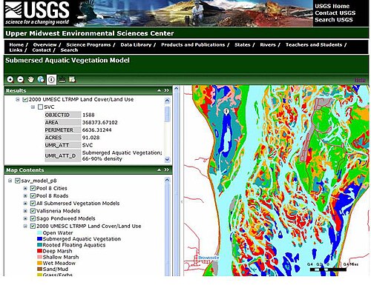Select the Identify info tool
Viewport: 371px width, 285px height.
51,79
